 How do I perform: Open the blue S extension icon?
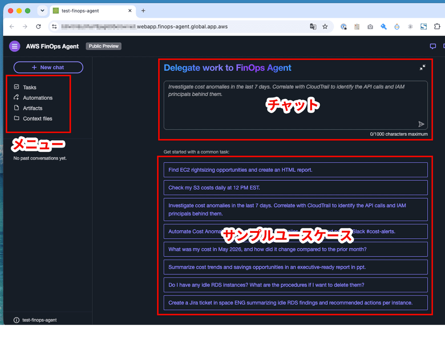(x=424, y=27)
